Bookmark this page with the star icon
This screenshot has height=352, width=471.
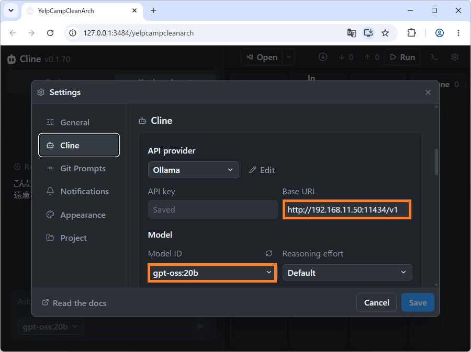(x=385, y=33)
